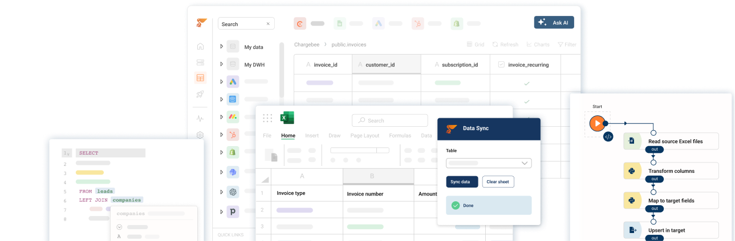The width and height of the screenshot is (735, 241).
Task: Open the storage servers icon in sidebar
Action: point(200,62)
